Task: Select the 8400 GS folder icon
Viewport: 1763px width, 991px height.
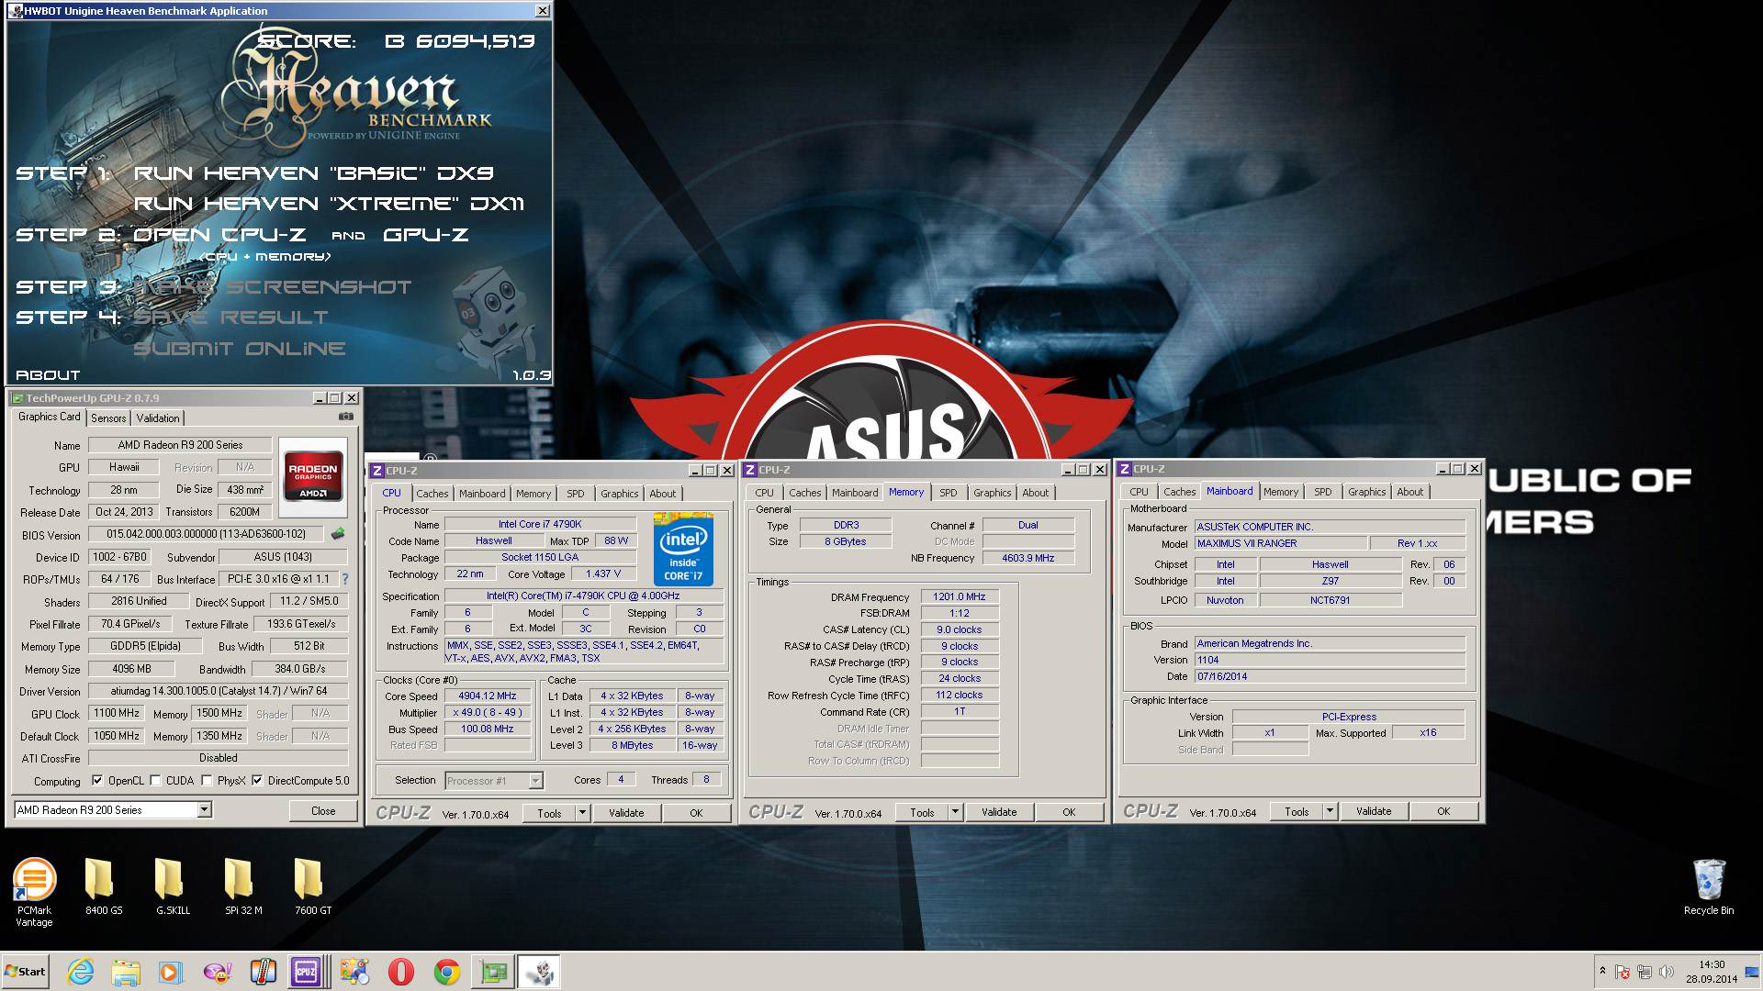Action: coord(100,879)
